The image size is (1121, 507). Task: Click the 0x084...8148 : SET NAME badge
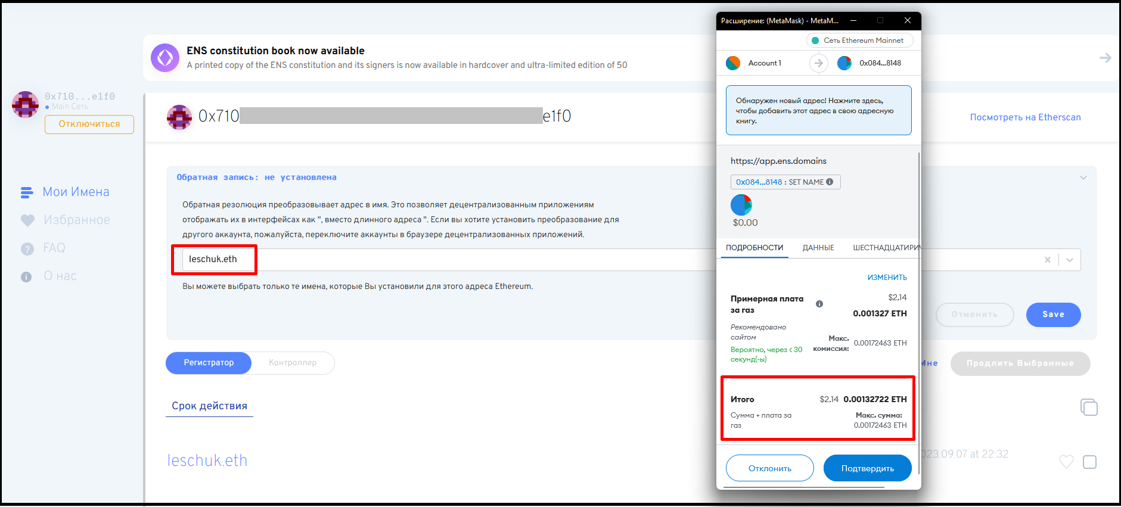(785, 182)
